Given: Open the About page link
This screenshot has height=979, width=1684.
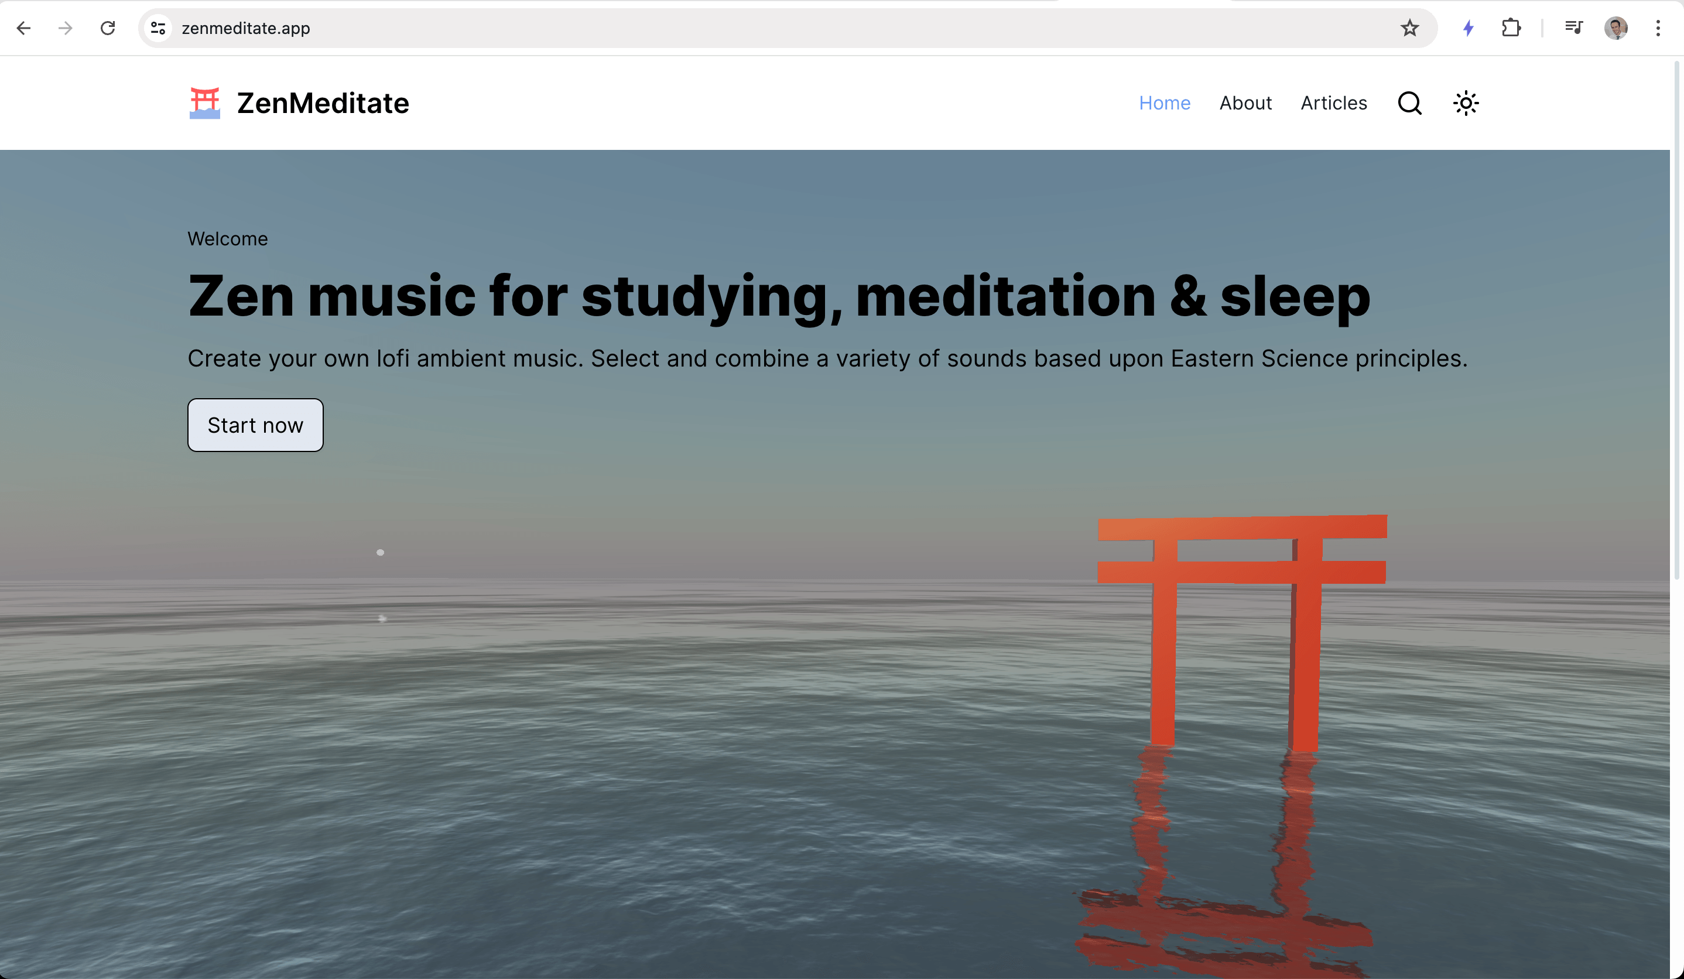Looking at the screenshot, I should (x=1245, y=103).
